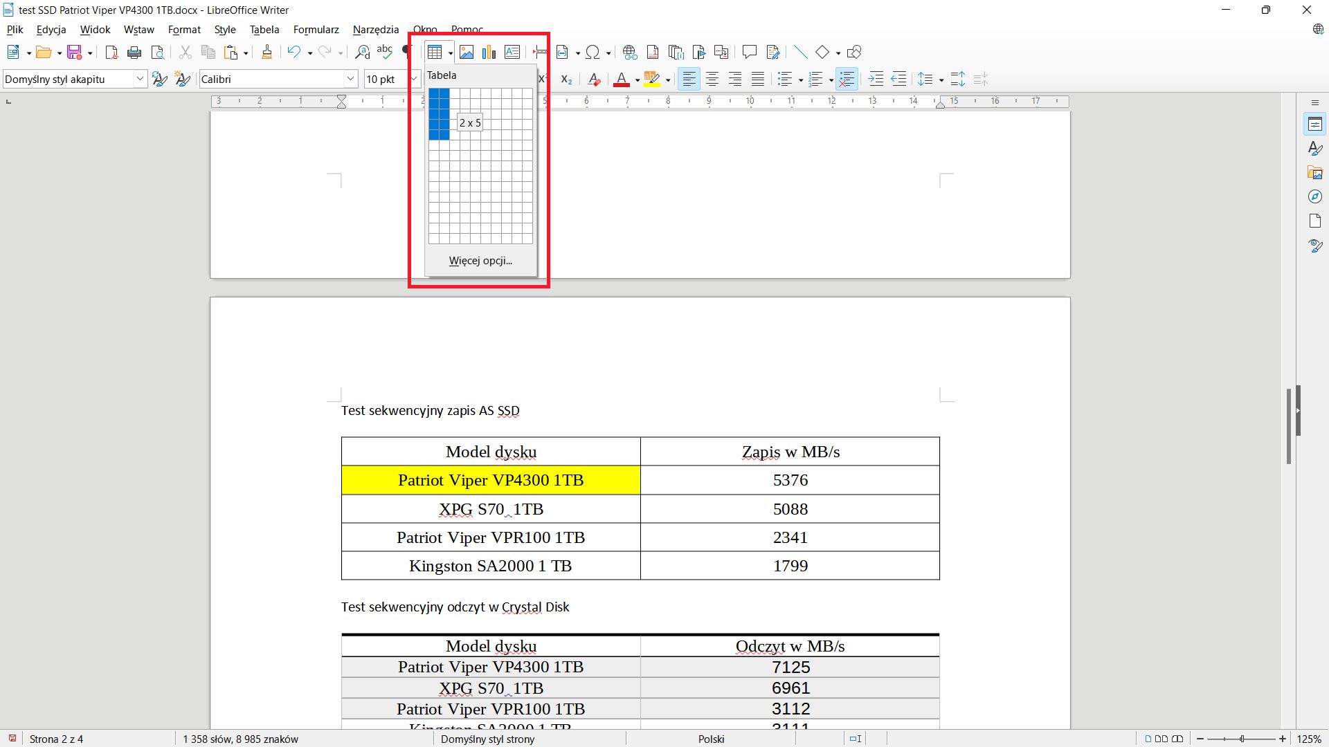Insert a chart using the toolbar icon
This screenshot has height=747, width=1329.
(x=489, y=52)
